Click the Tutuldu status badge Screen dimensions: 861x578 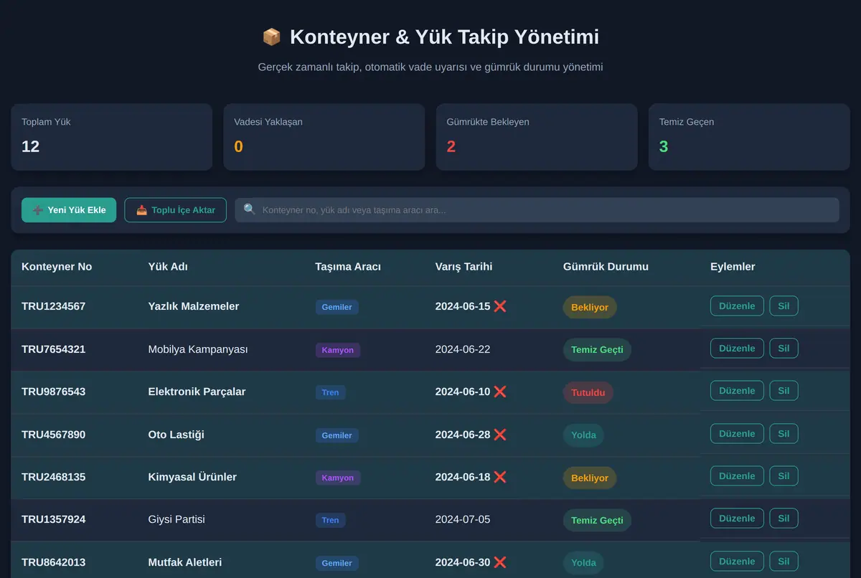point(588,392)
